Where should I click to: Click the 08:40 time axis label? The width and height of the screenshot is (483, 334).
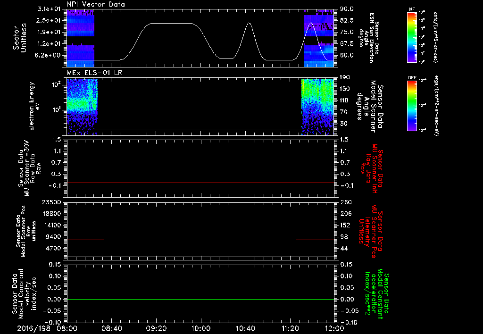(111, 328)
